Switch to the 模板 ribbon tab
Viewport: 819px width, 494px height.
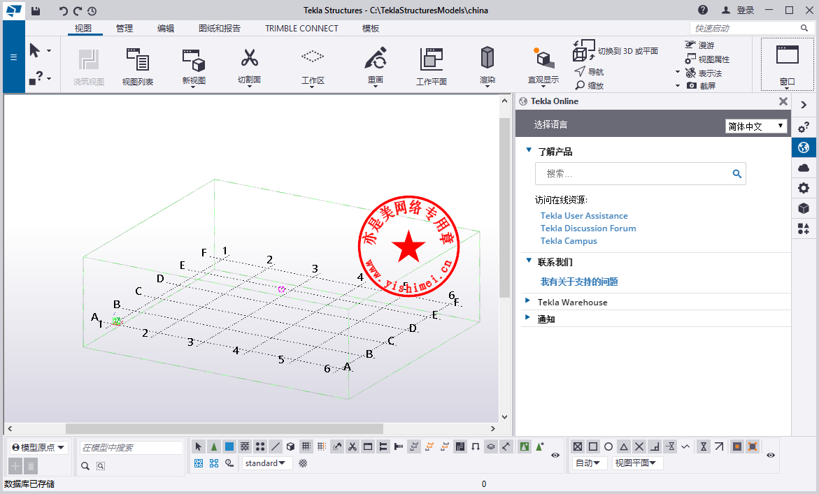(370, 28)
